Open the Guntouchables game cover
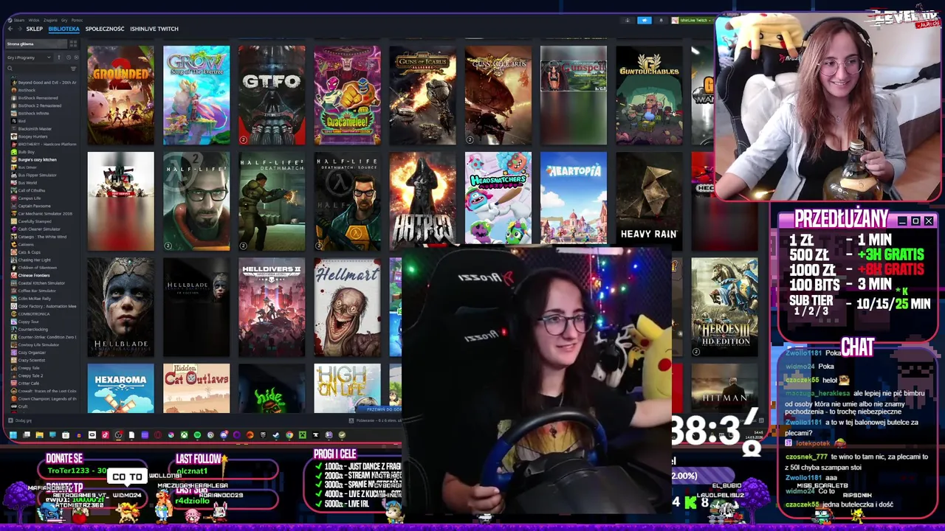The height and width of the screenshot is (531, 945). click(x=649, y=95)
